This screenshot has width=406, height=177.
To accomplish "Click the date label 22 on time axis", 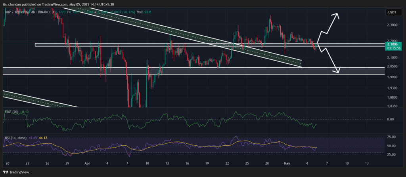I will pos(227,164).
